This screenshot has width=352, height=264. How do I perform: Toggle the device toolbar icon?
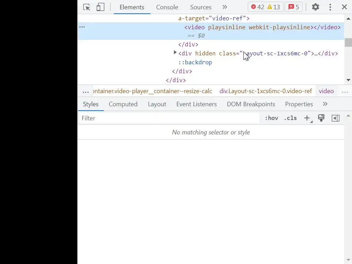tap(100, 7)
